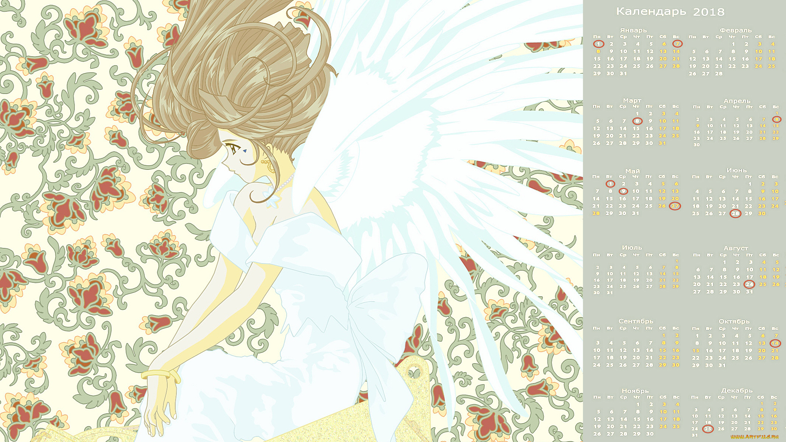Click circled April 8 date

coord(776,119)
